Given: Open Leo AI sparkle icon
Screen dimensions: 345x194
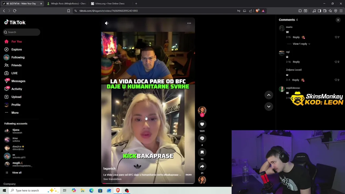Looking at the screenshot, I should (x=330, y=11).
